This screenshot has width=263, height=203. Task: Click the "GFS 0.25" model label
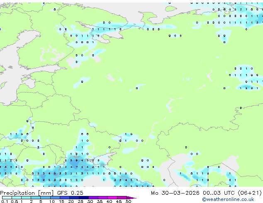click(70, 193)
